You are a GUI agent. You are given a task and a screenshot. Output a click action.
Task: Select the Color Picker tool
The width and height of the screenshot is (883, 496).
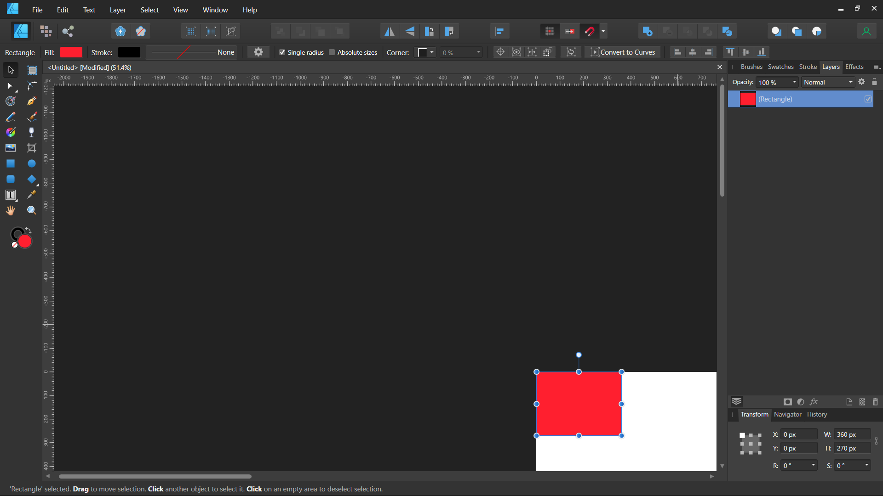[31, 195]
